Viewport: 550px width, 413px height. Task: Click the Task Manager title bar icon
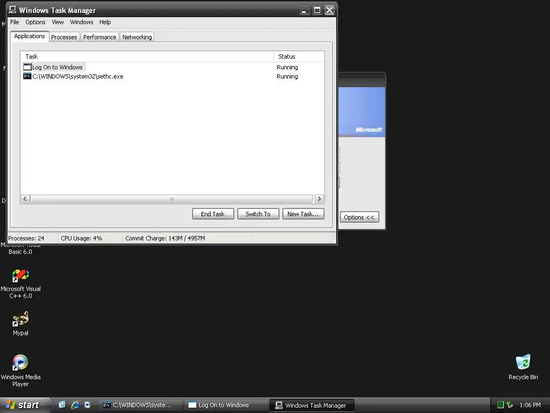(13, 10)
